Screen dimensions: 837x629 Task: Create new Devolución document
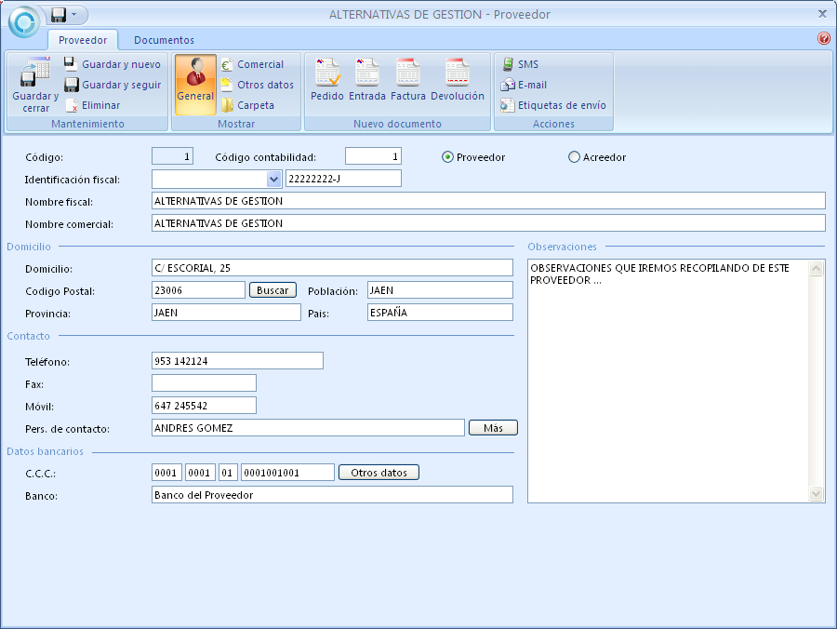click(457, 74)
